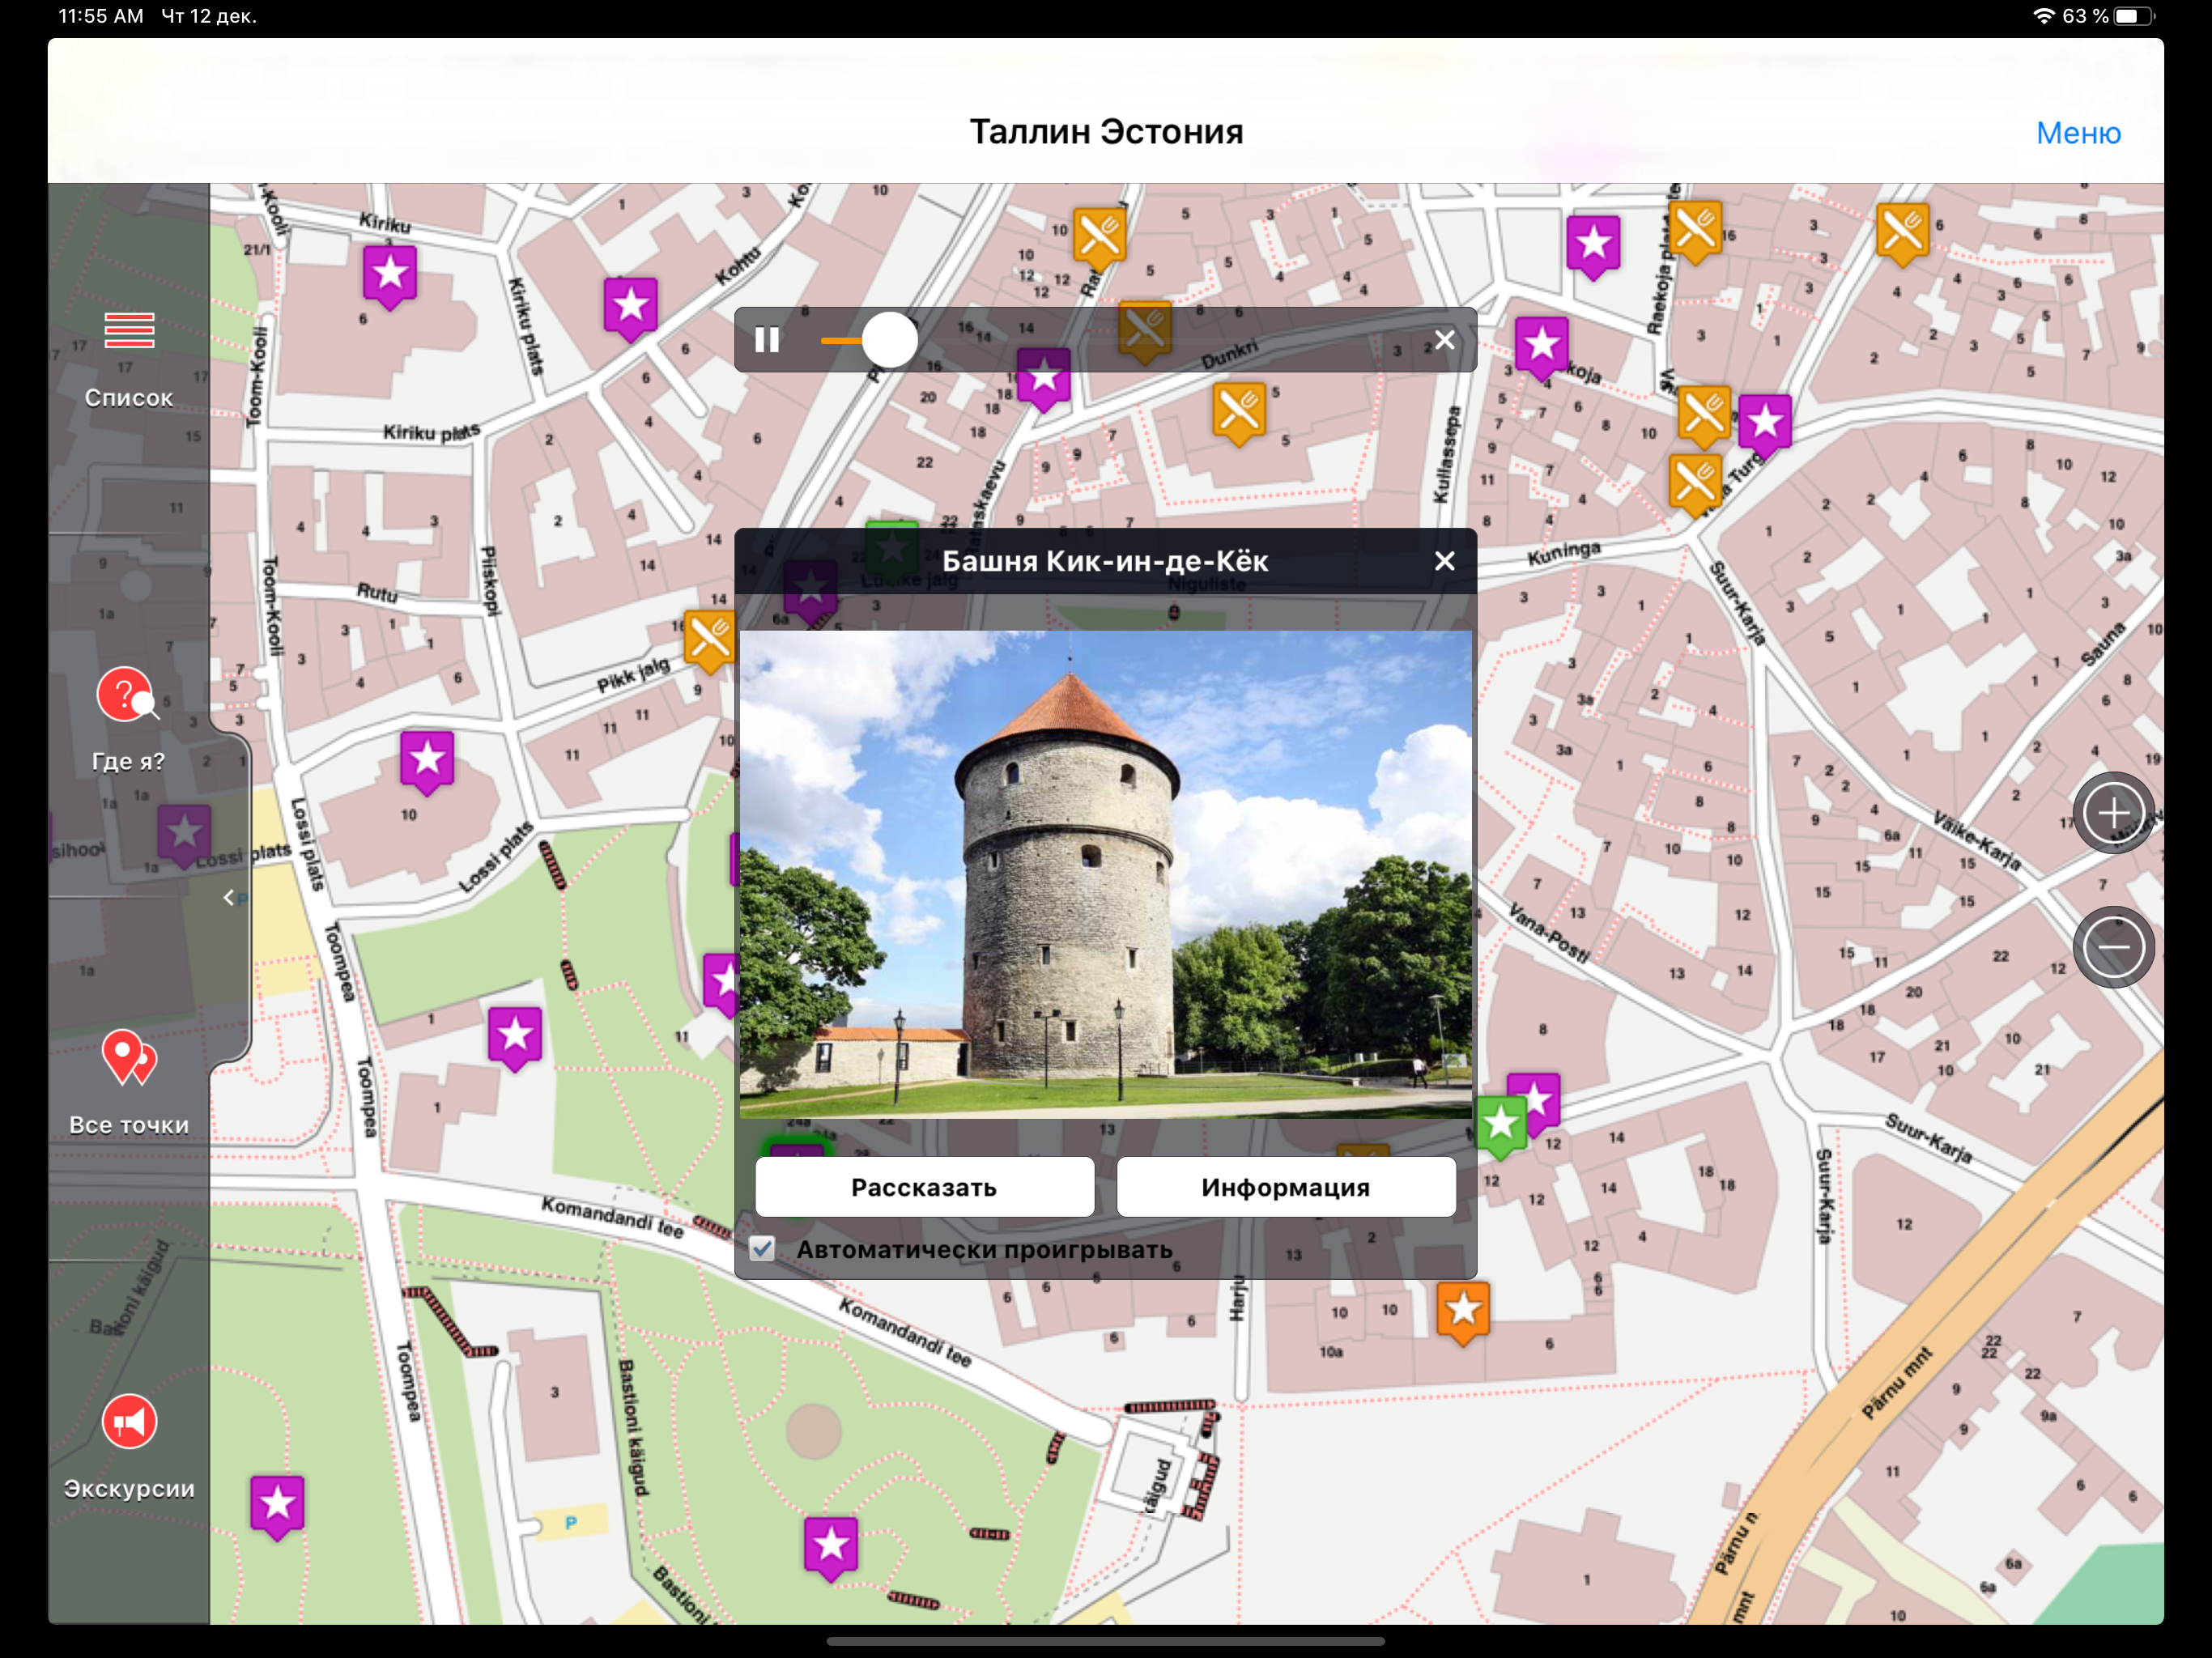Tap the Pärnu mnt street label
Image resolution: width=2212 pixels, height=1658 pixels.
pos(1896,1383)
